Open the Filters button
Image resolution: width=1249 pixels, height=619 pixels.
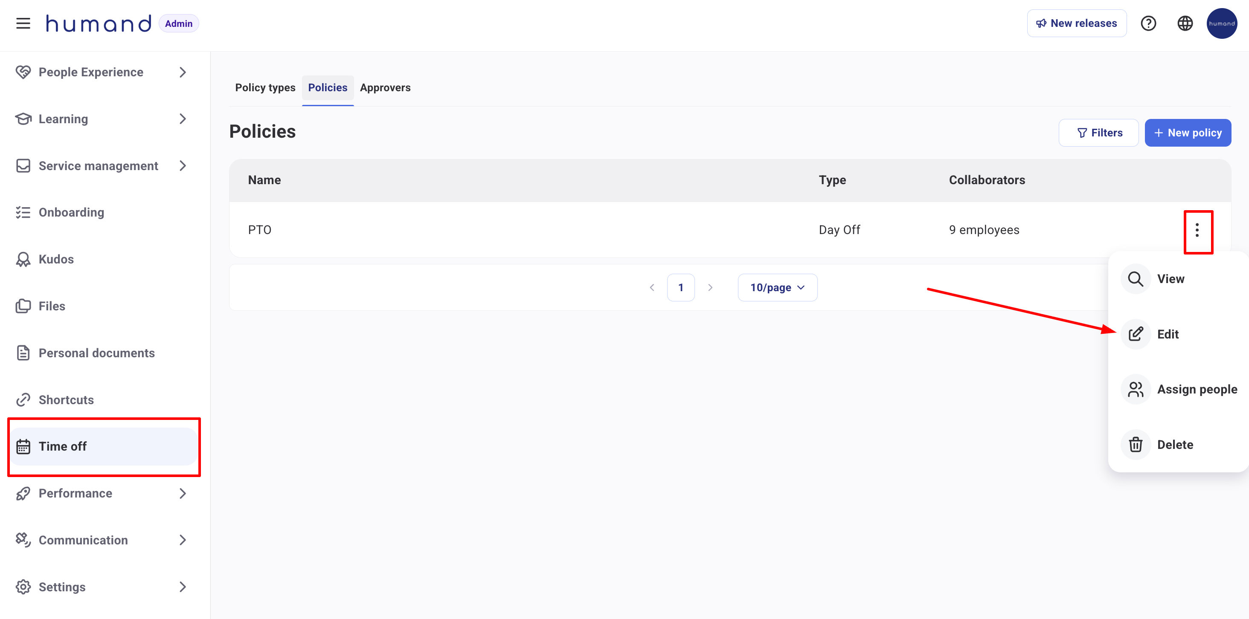click(1098, 133)
